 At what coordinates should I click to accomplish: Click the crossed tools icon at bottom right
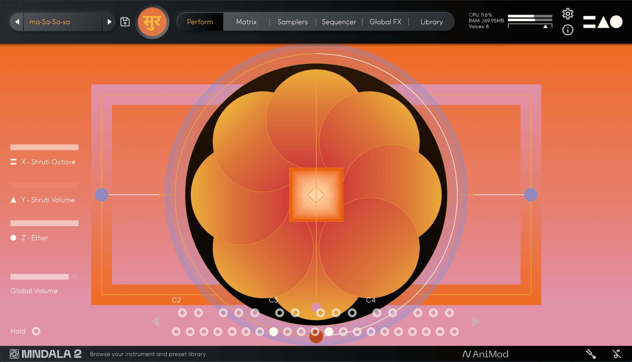coord(616,354)
